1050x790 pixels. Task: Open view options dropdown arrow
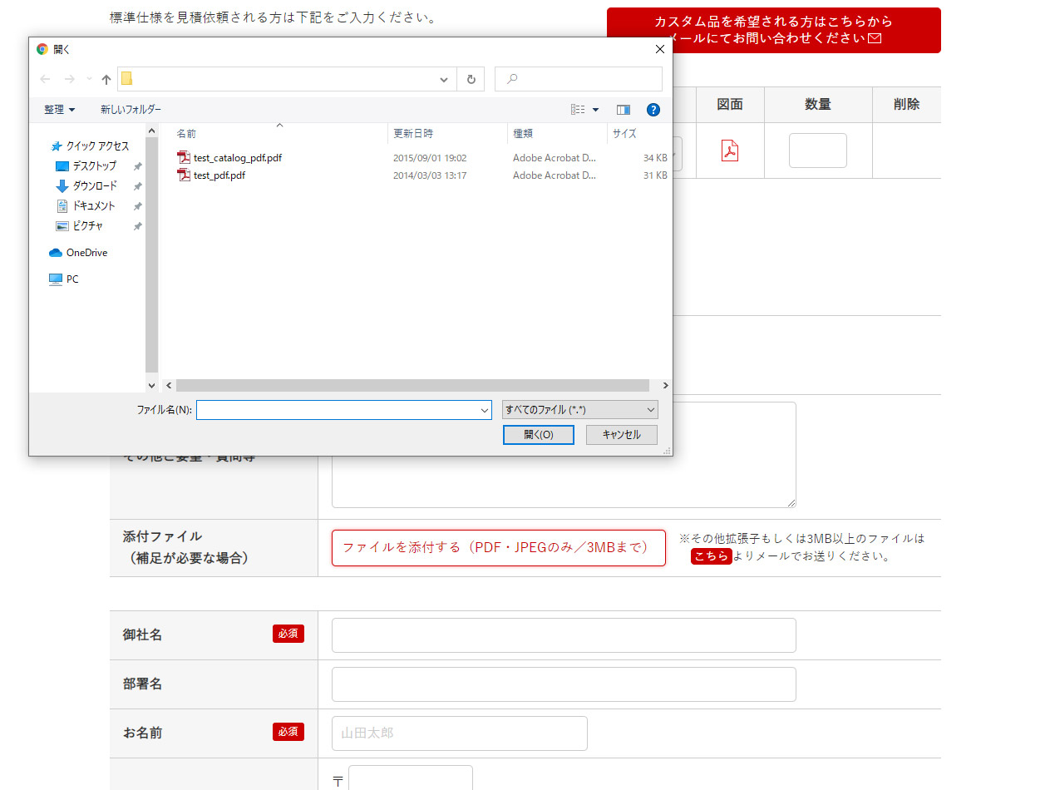595,110
